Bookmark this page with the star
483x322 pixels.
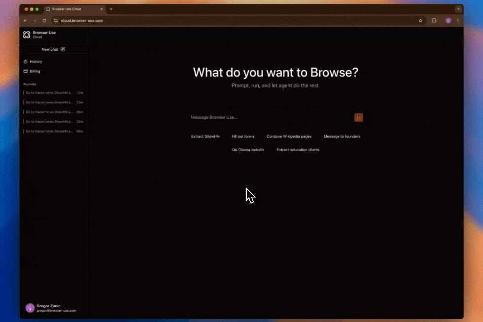(420, 21)
